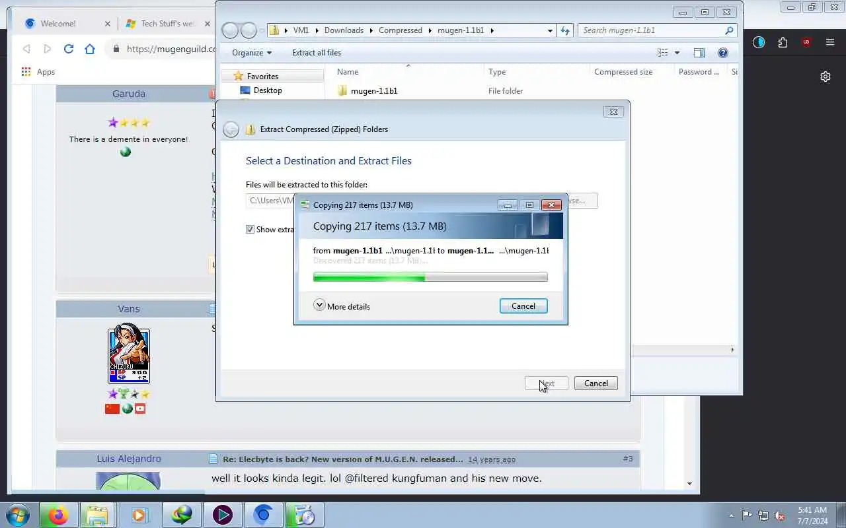The image size is (846, 528).
Task: Launch Firefox from the taskbar
Action: tap(58, 515)
